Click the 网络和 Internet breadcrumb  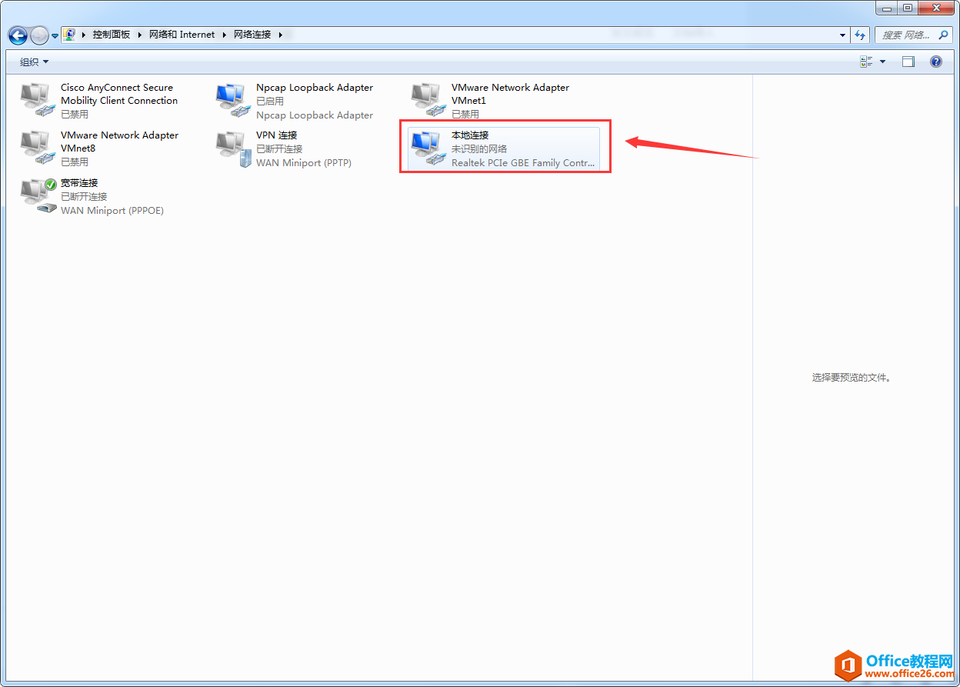(182, 35)
